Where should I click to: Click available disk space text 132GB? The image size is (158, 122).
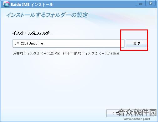pyautogui.click(x=91, y=54)
